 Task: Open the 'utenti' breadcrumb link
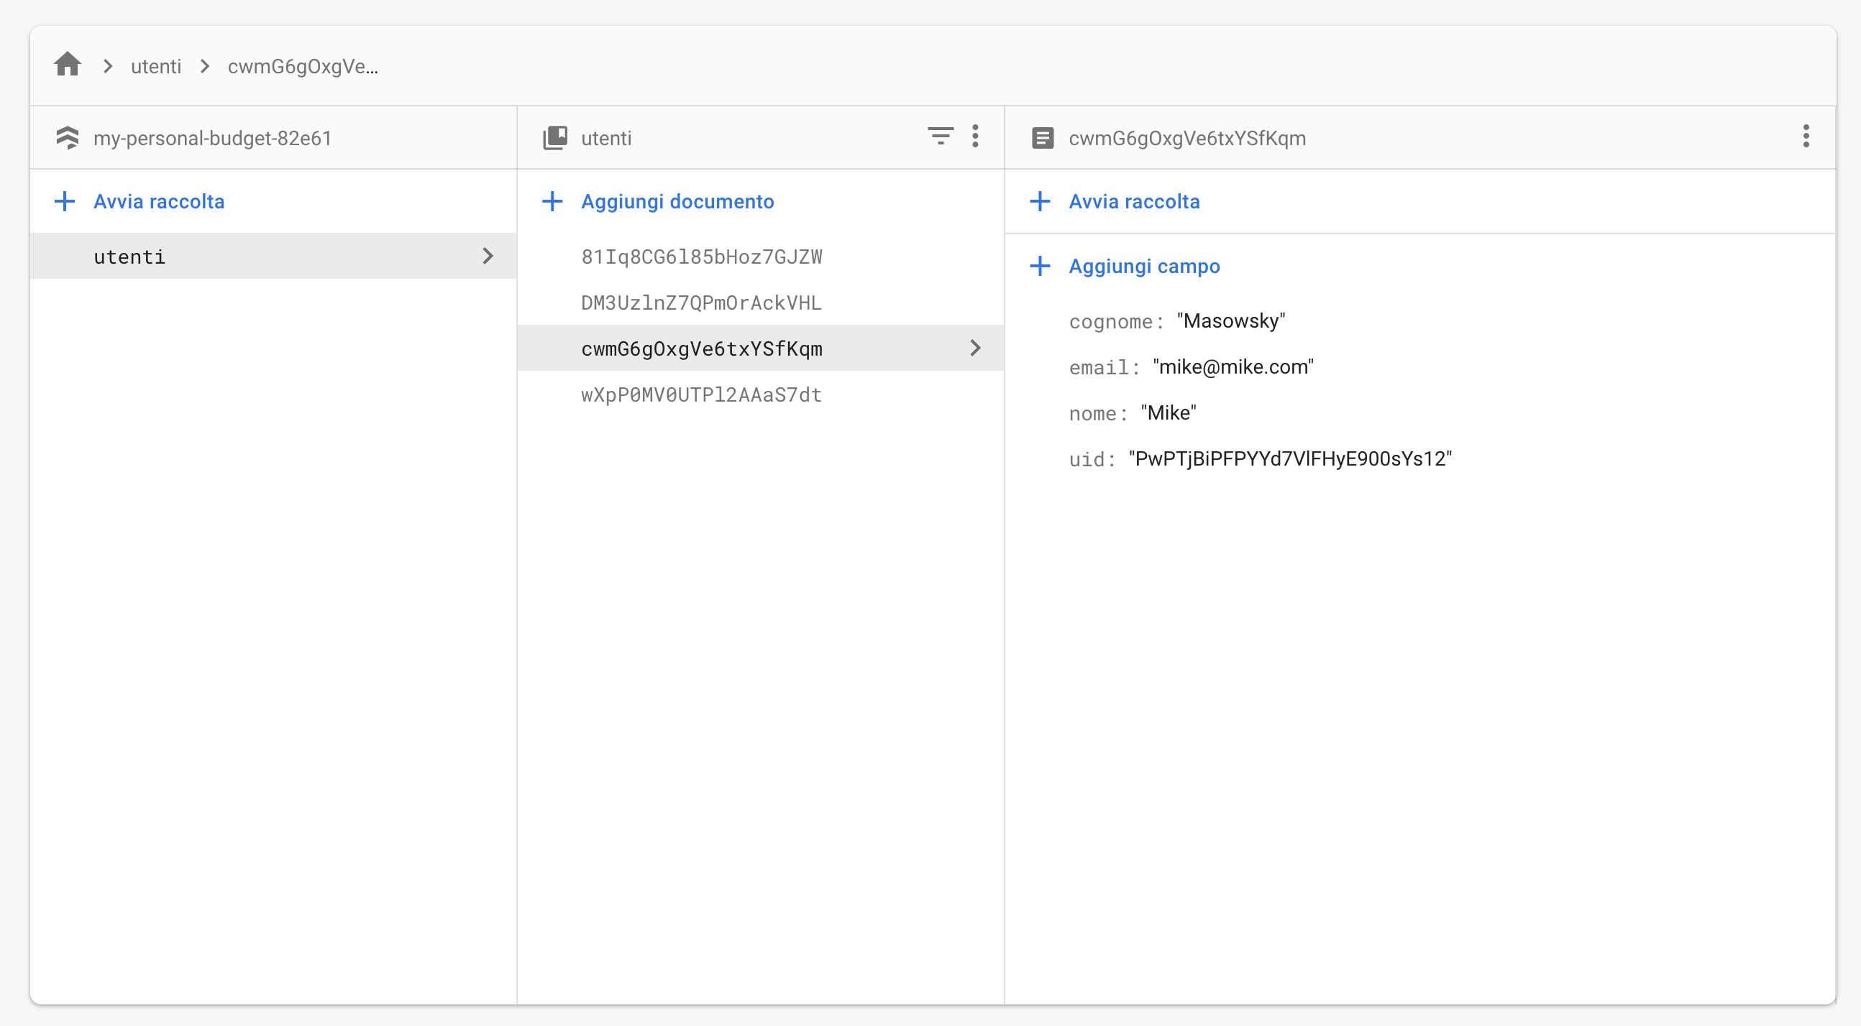click(x=156, y=66)
